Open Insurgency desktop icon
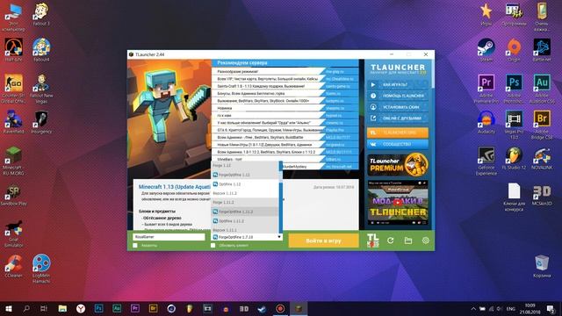Image resolution: width=562 pixels, height=316 pixels. click(x=41, y=122)
